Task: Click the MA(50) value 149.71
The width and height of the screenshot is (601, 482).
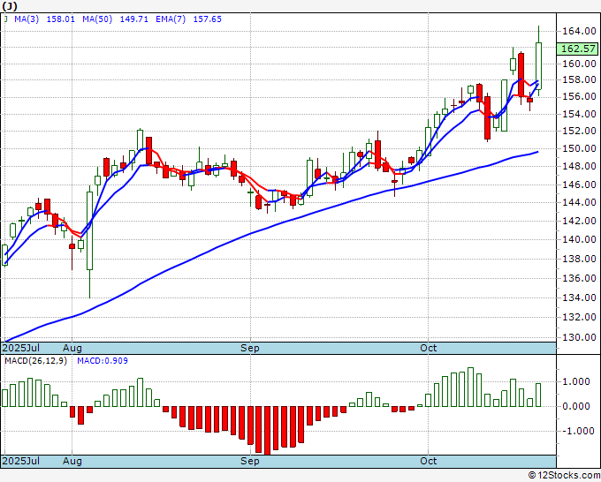Action: point(134,19)
